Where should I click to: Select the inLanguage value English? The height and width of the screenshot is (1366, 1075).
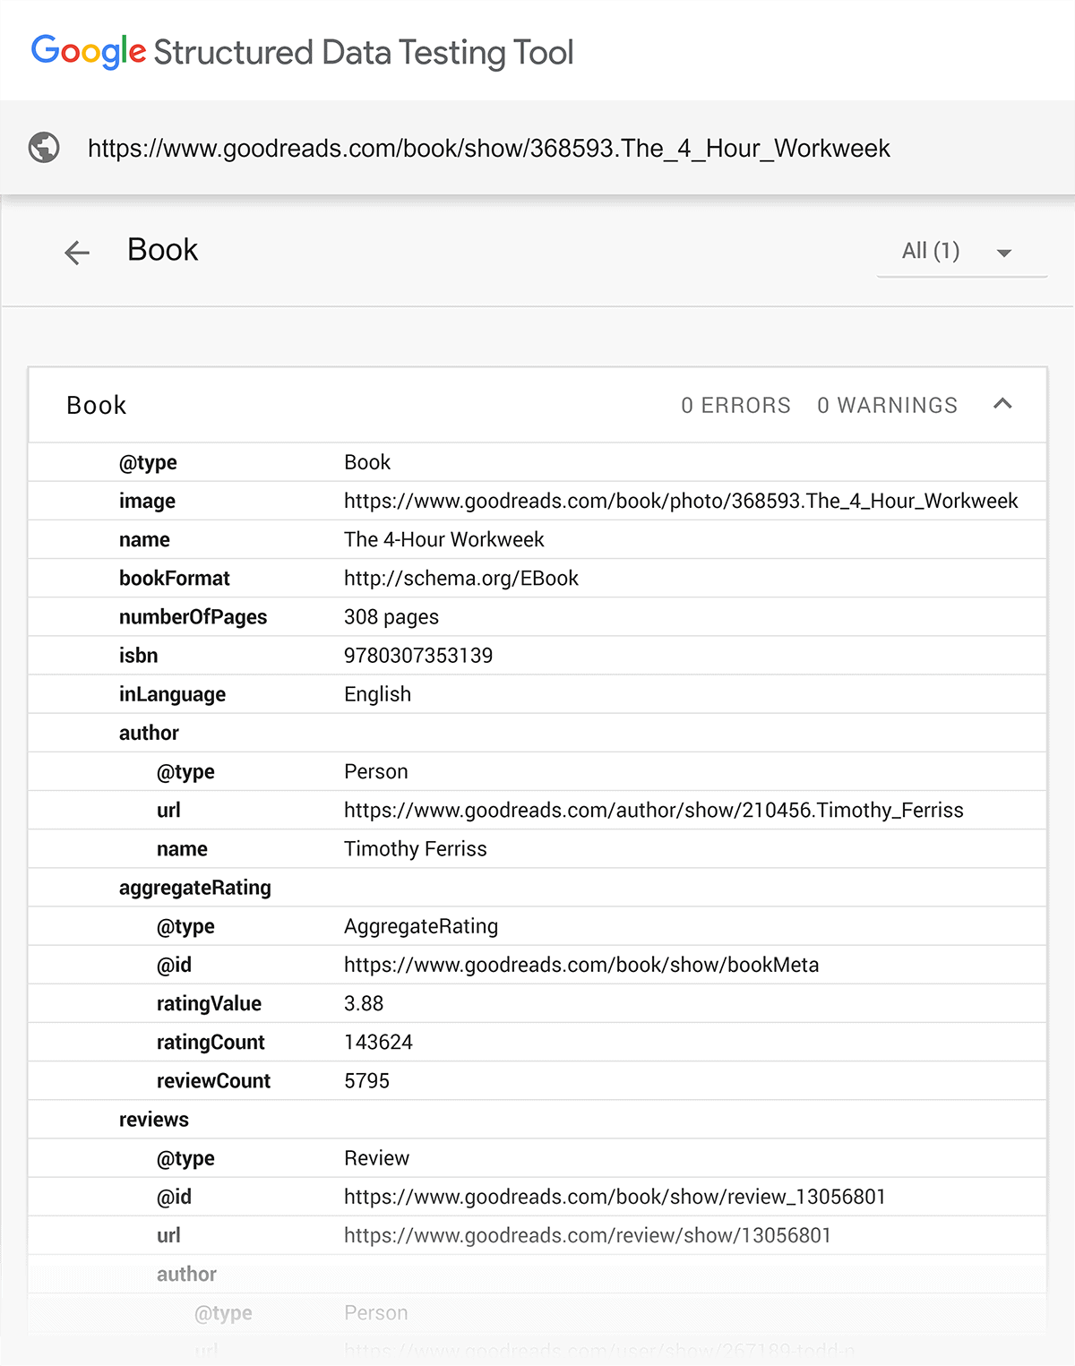377,694
